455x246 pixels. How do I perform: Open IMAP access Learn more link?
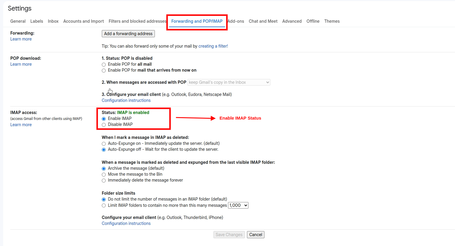coord(21,125)
